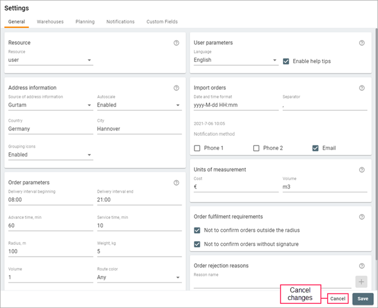Click the help icon in Resource section
Image resolution: width=378 pixels, height=308 pixels.
coord(176,43)
